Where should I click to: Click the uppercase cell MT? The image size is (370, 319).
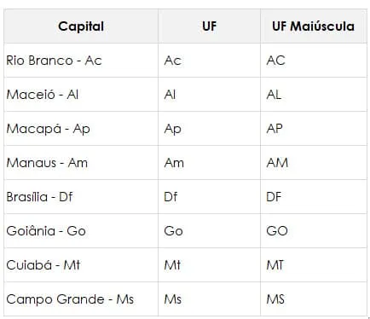pos(314,265)
